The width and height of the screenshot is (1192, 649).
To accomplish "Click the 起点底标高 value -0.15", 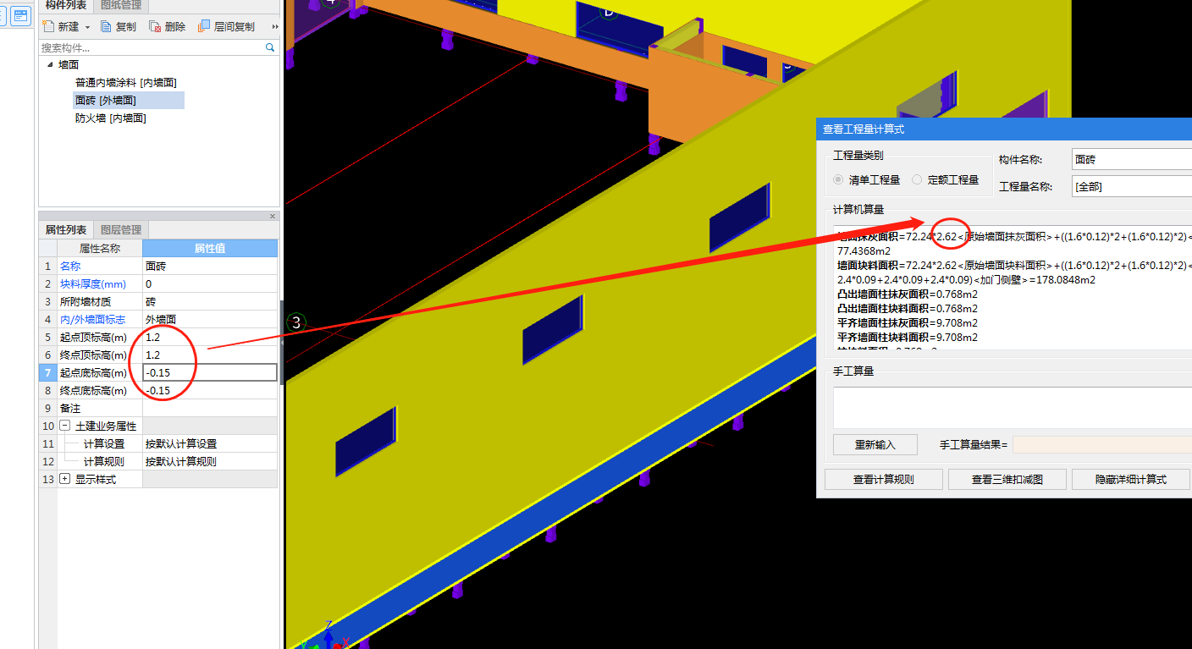I will click(210, 372).
